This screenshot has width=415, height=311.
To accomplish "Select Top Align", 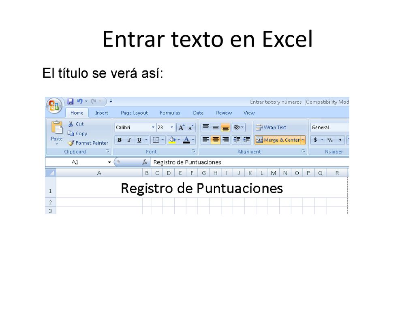I will click(x=205, y=128).
